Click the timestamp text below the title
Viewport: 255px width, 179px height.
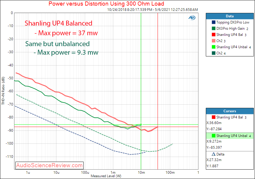pos(153,10)
